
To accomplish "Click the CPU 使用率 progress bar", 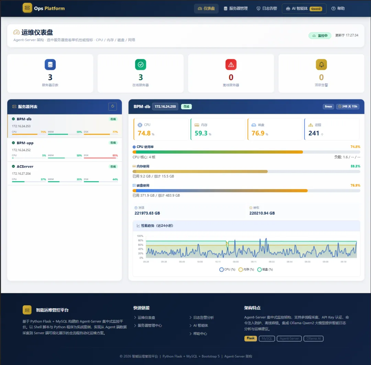I will coord(246,152).
